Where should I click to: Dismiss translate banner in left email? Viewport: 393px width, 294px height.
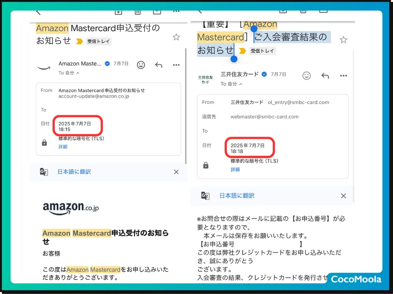point(176,172)
